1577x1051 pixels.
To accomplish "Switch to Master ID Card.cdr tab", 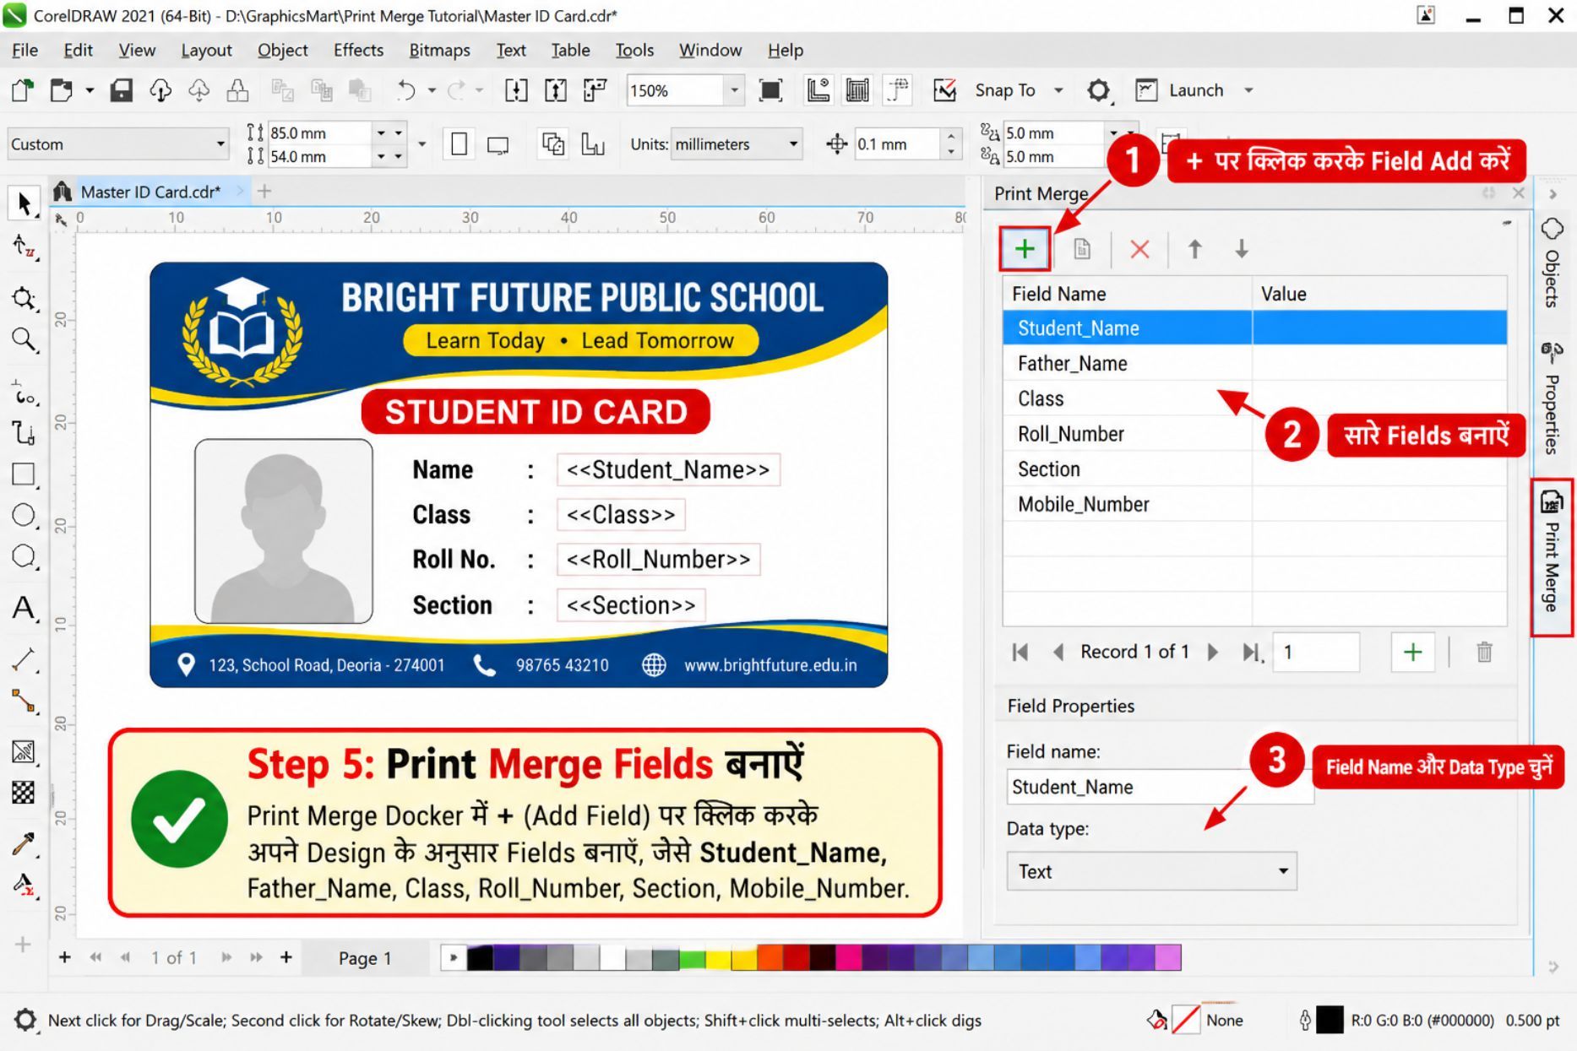I will click(150, 192).
